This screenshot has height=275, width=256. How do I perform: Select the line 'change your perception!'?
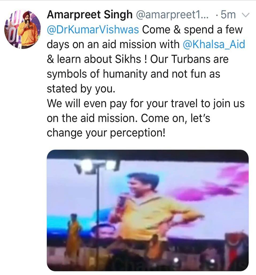pyautogui.click(x=106, y=133)
